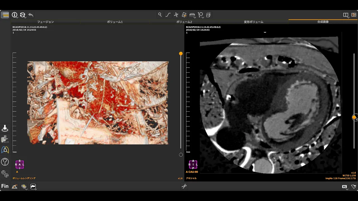The height and width of the screenshot is (201, 358).
Task: Switch to the ボリューム2 tab
Action: (x=184, y=22)
